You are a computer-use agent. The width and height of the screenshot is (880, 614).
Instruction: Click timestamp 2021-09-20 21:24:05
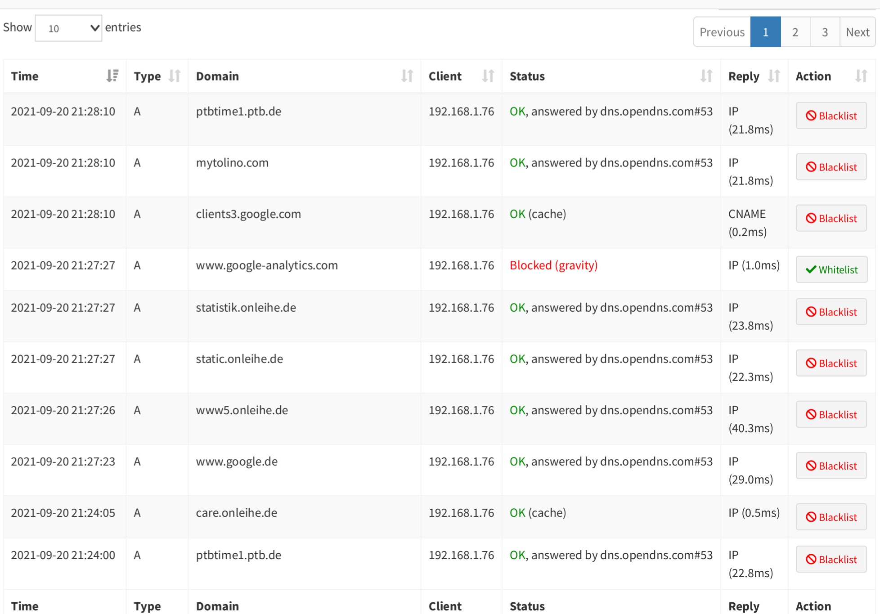tap(63, 513)
